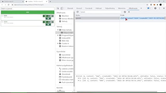
Task: Bookmark this page with the star icon
Action: 147,5
